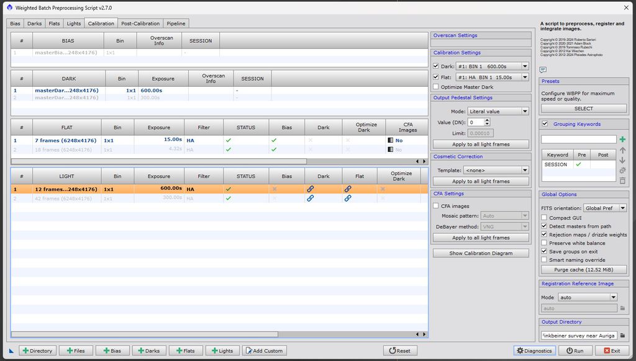Click dark link icon in 600.00s light row

pyautogui.click(x=311, y=189)
